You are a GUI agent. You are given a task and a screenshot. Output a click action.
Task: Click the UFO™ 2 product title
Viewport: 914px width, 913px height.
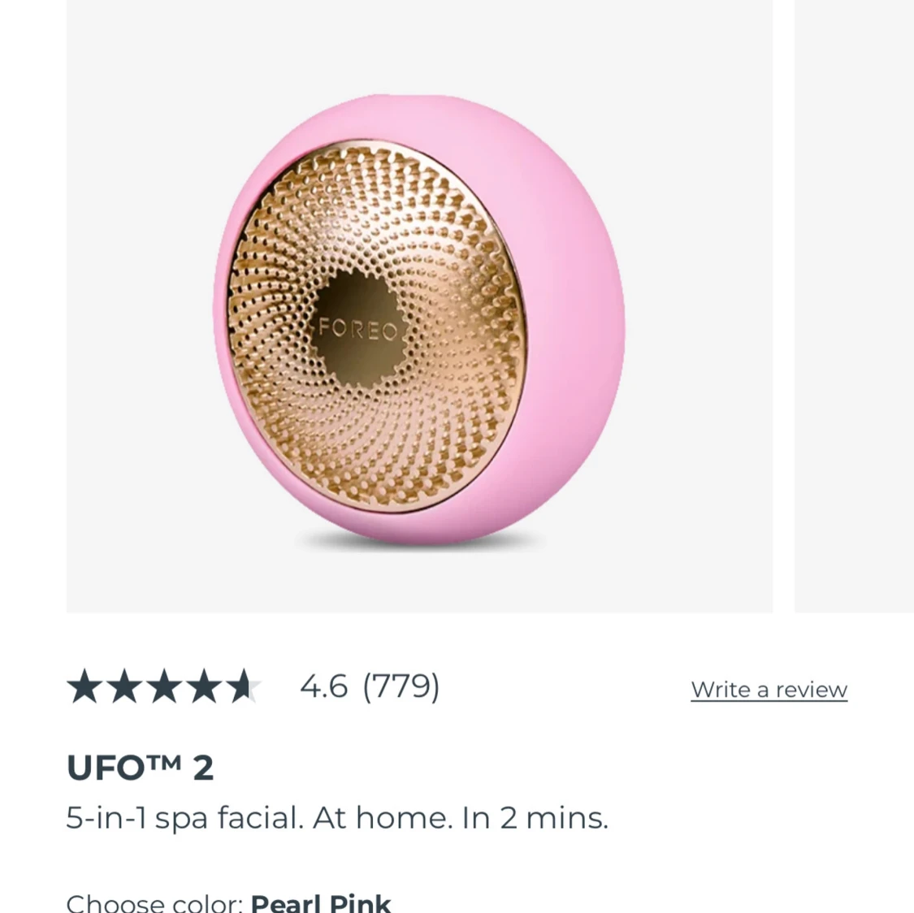click(140, 767)
